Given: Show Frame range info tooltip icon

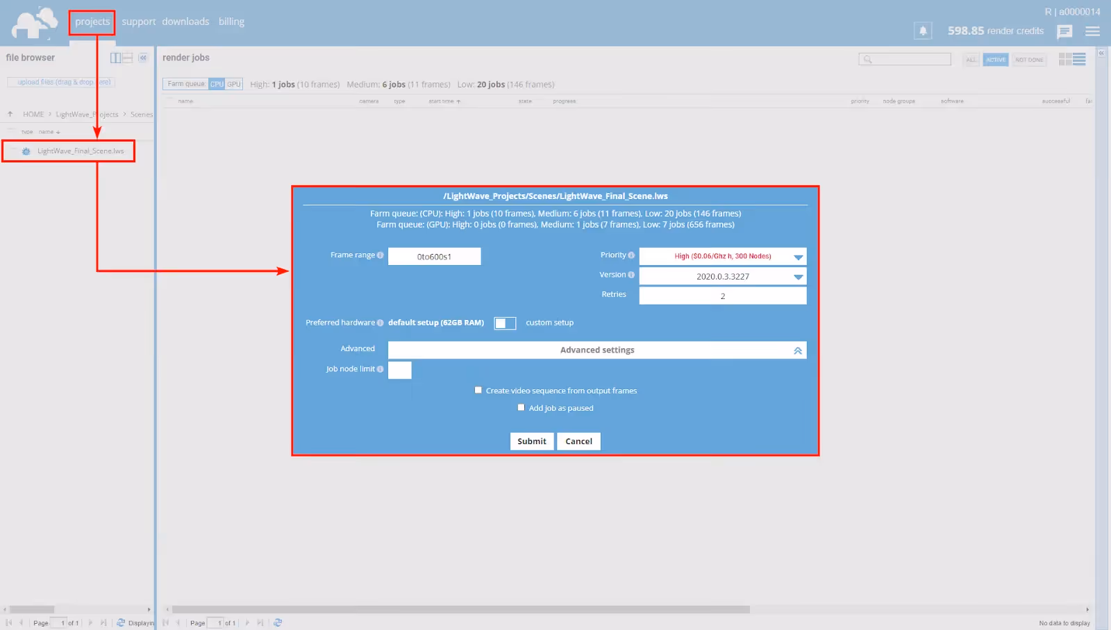Looking at the screenshot, I should point(380,255).
